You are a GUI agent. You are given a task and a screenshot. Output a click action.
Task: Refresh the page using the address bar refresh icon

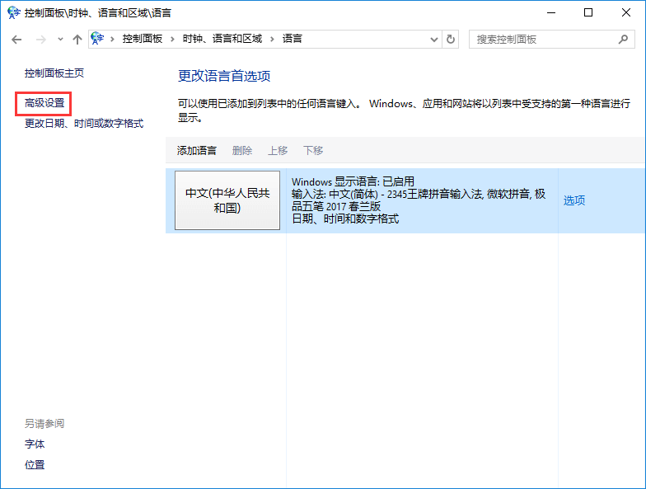(451, 39)
